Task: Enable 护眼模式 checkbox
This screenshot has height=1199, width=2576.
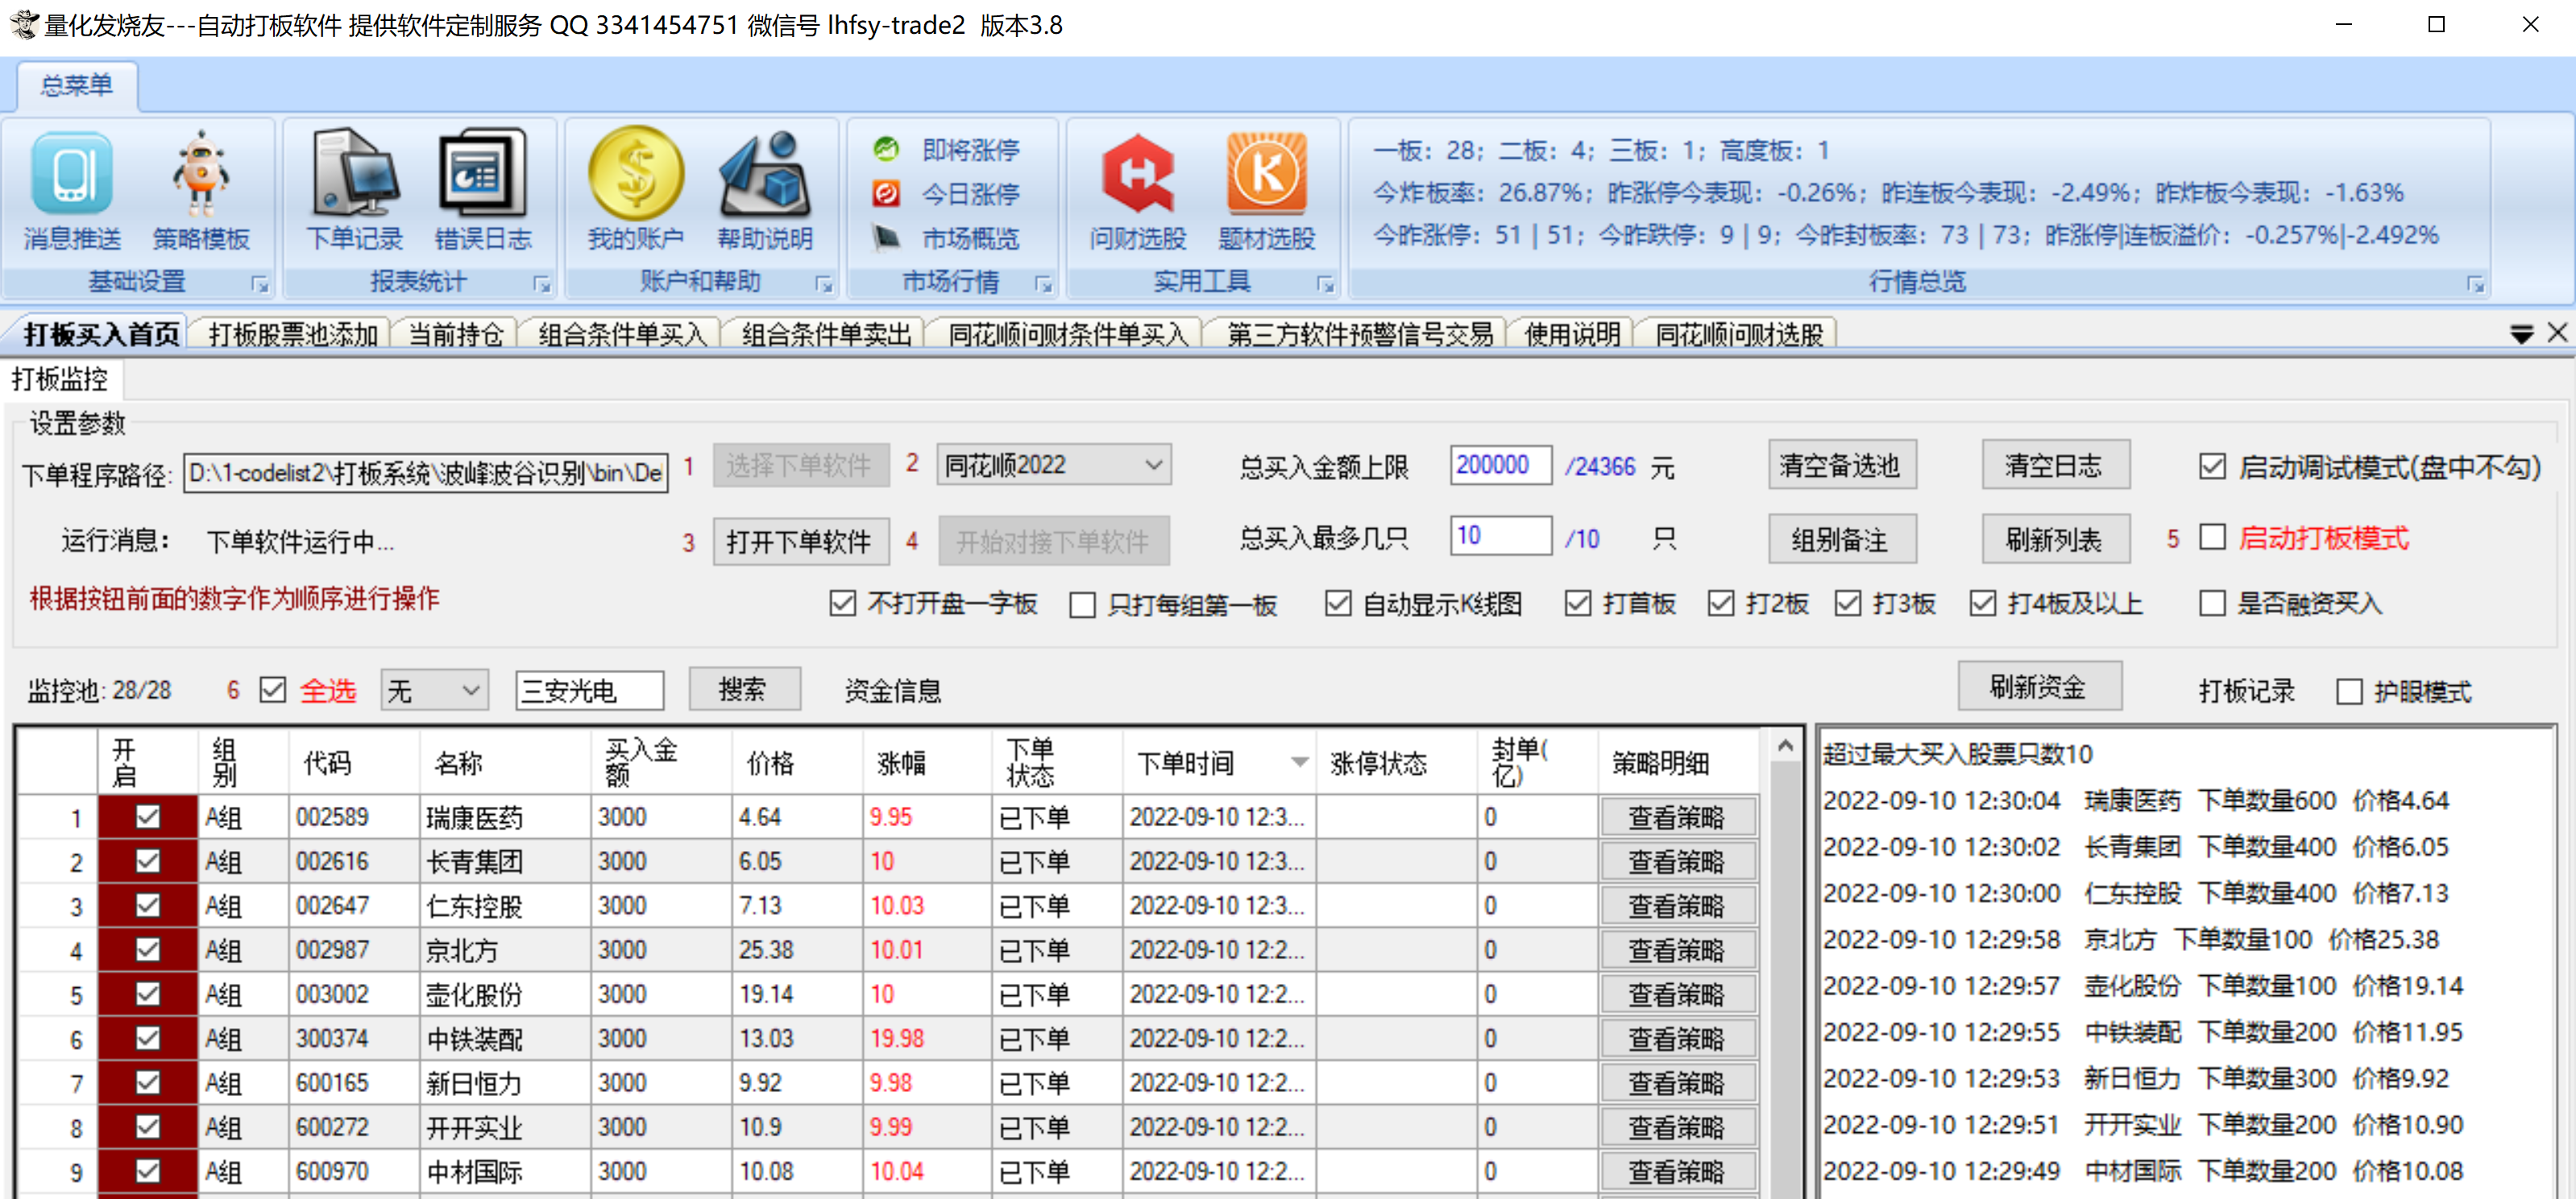Action: (x=2349, y=692)
